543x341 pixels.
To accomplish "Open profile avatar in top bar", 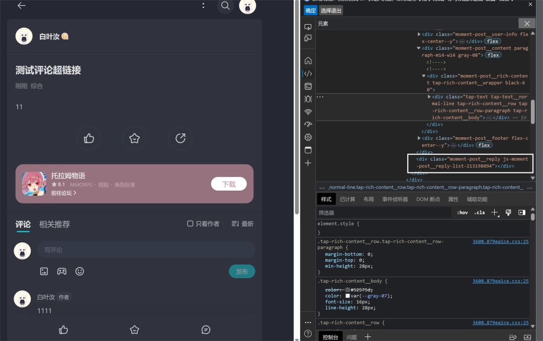I will click(247, 6).
